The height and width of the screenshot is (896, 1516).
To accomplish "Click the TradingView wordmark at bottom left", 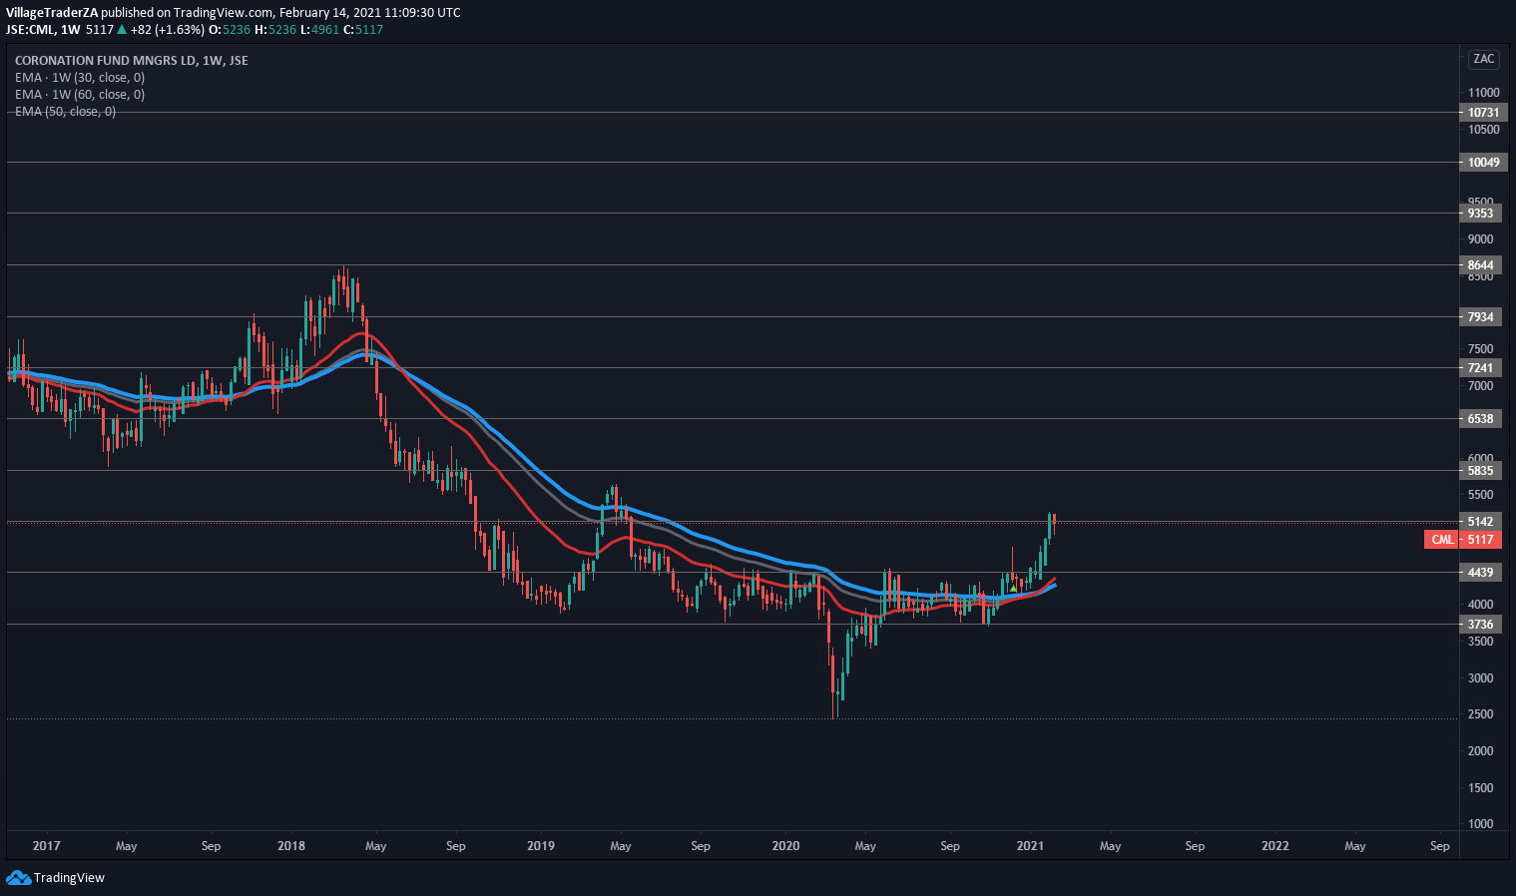I will (x=69, y=878).
